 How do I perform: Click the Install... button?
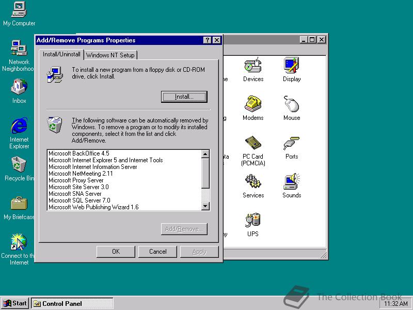click(x=184, y=97)
